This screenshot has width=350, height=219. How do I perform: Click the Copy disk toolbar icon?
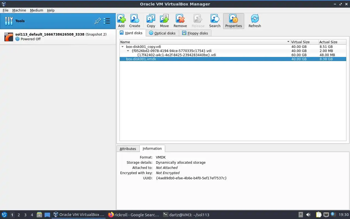point(151,21)
